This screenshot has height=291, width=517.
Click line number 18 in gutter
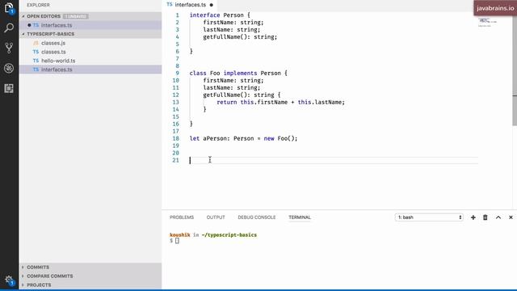coord(176,138)
